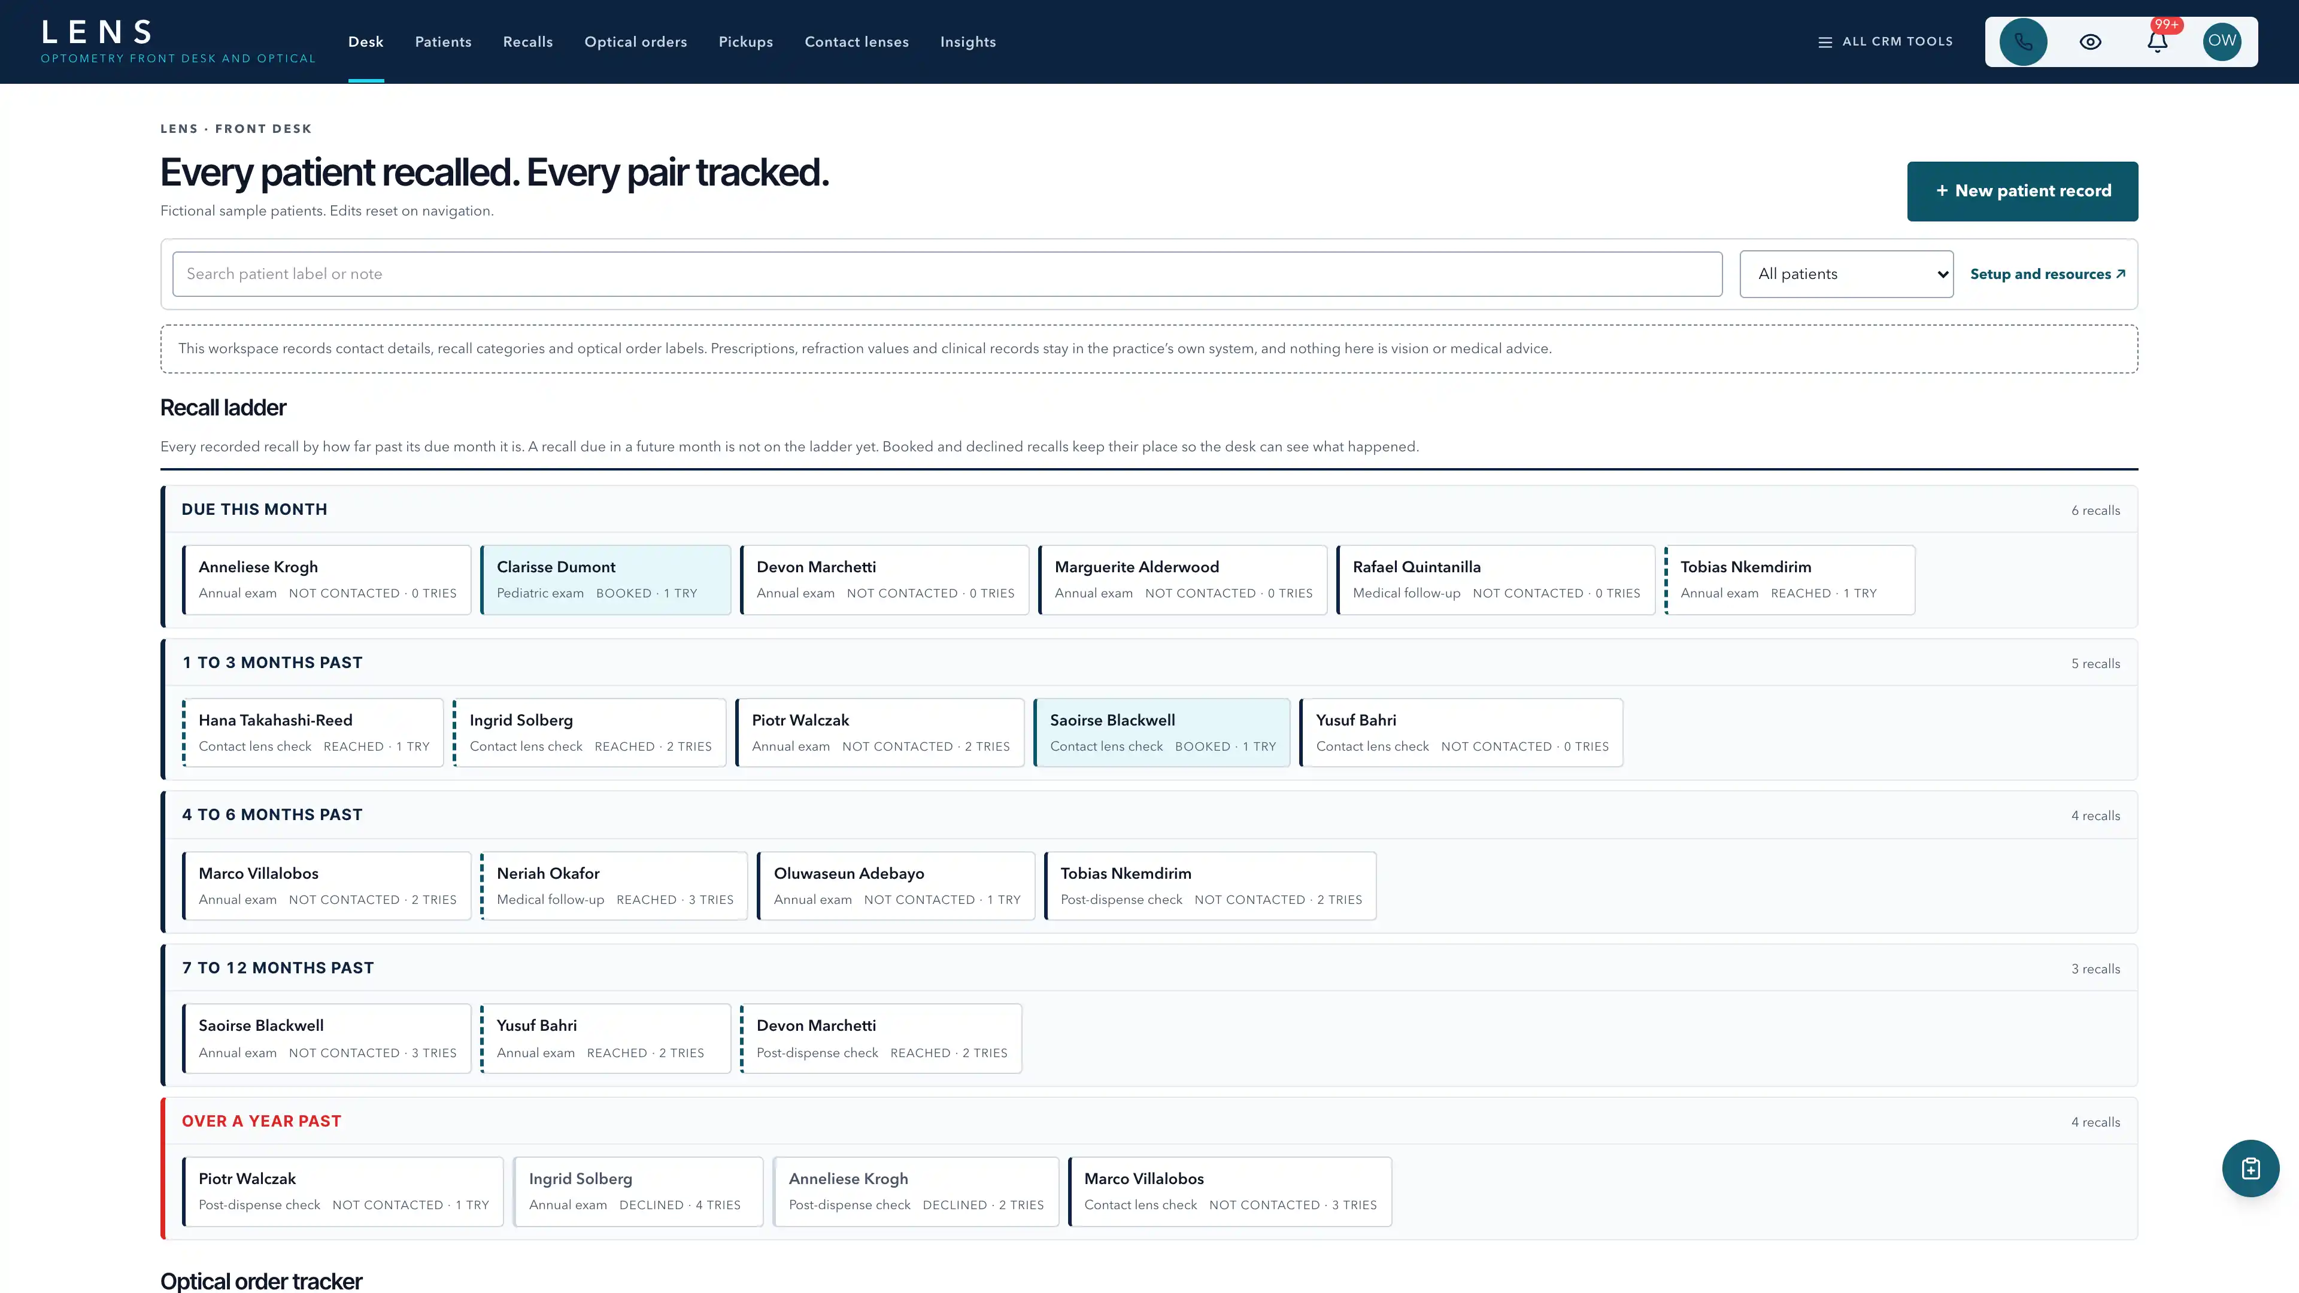Open the notifications bell
Image resolution: width=2299 pixels, height=1293 pixels.
point(2157,42)
